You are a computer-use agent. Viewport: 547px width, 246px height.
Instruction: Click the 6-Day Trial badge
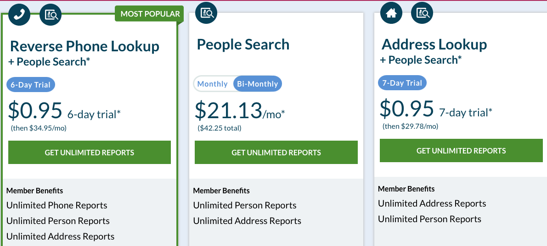pos(31,85)
